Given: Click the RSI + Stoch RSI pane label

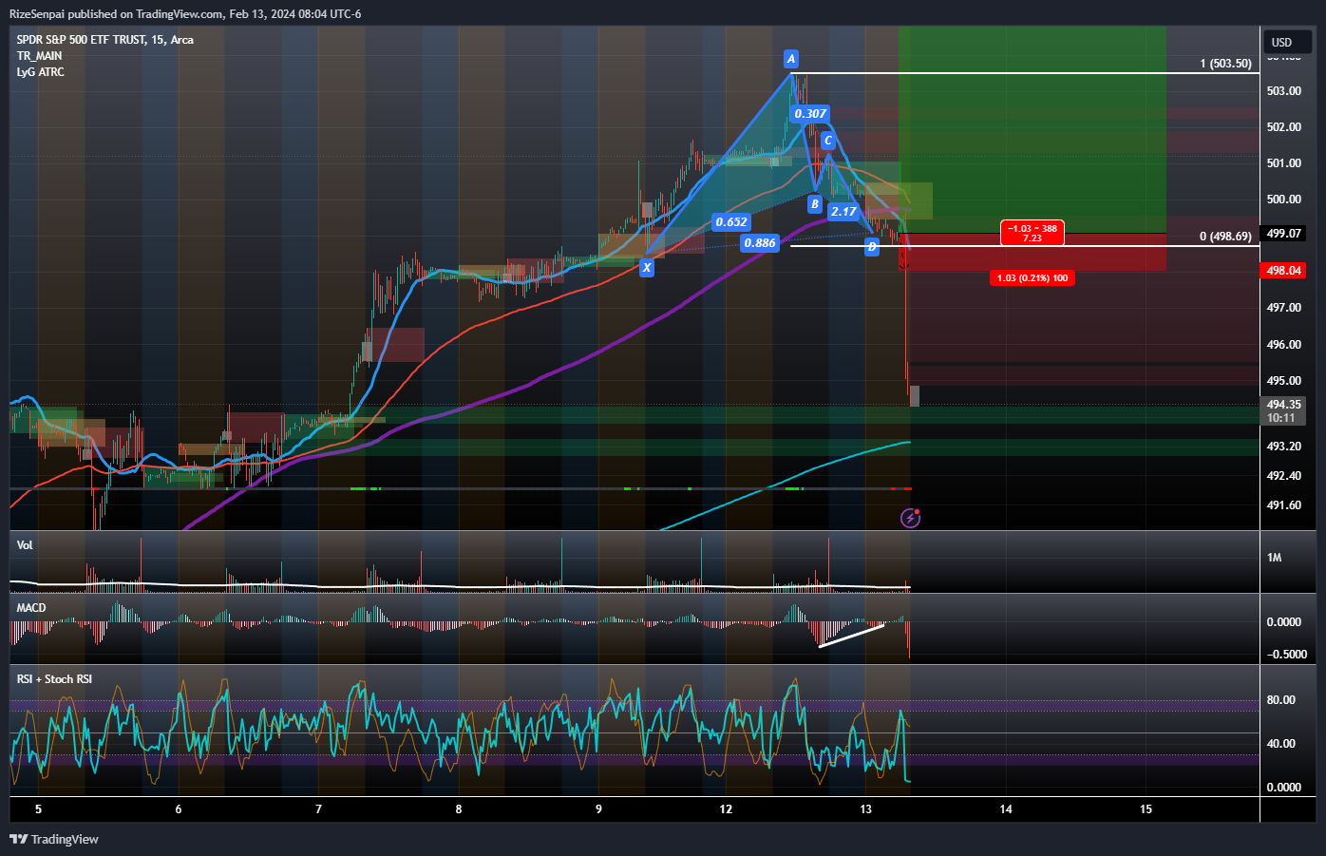Looking at the screenshot, I should pyautogui.click(x=54, y=679).
